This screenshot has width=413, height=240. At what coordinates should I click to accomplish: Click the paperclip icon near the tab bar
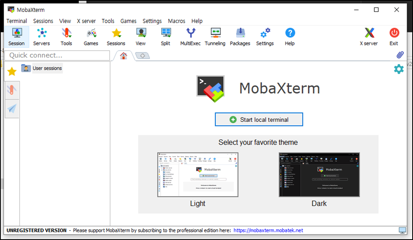pyautogui.click(x=400, y=55)
